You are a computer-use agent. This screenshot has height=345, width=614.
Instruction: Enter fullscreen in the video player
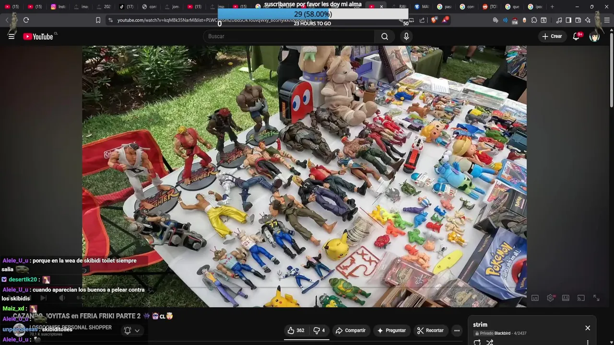click(596, 298)
